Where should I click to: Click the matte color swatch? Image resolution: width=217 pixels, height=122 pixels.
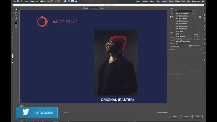click(200, 17)
